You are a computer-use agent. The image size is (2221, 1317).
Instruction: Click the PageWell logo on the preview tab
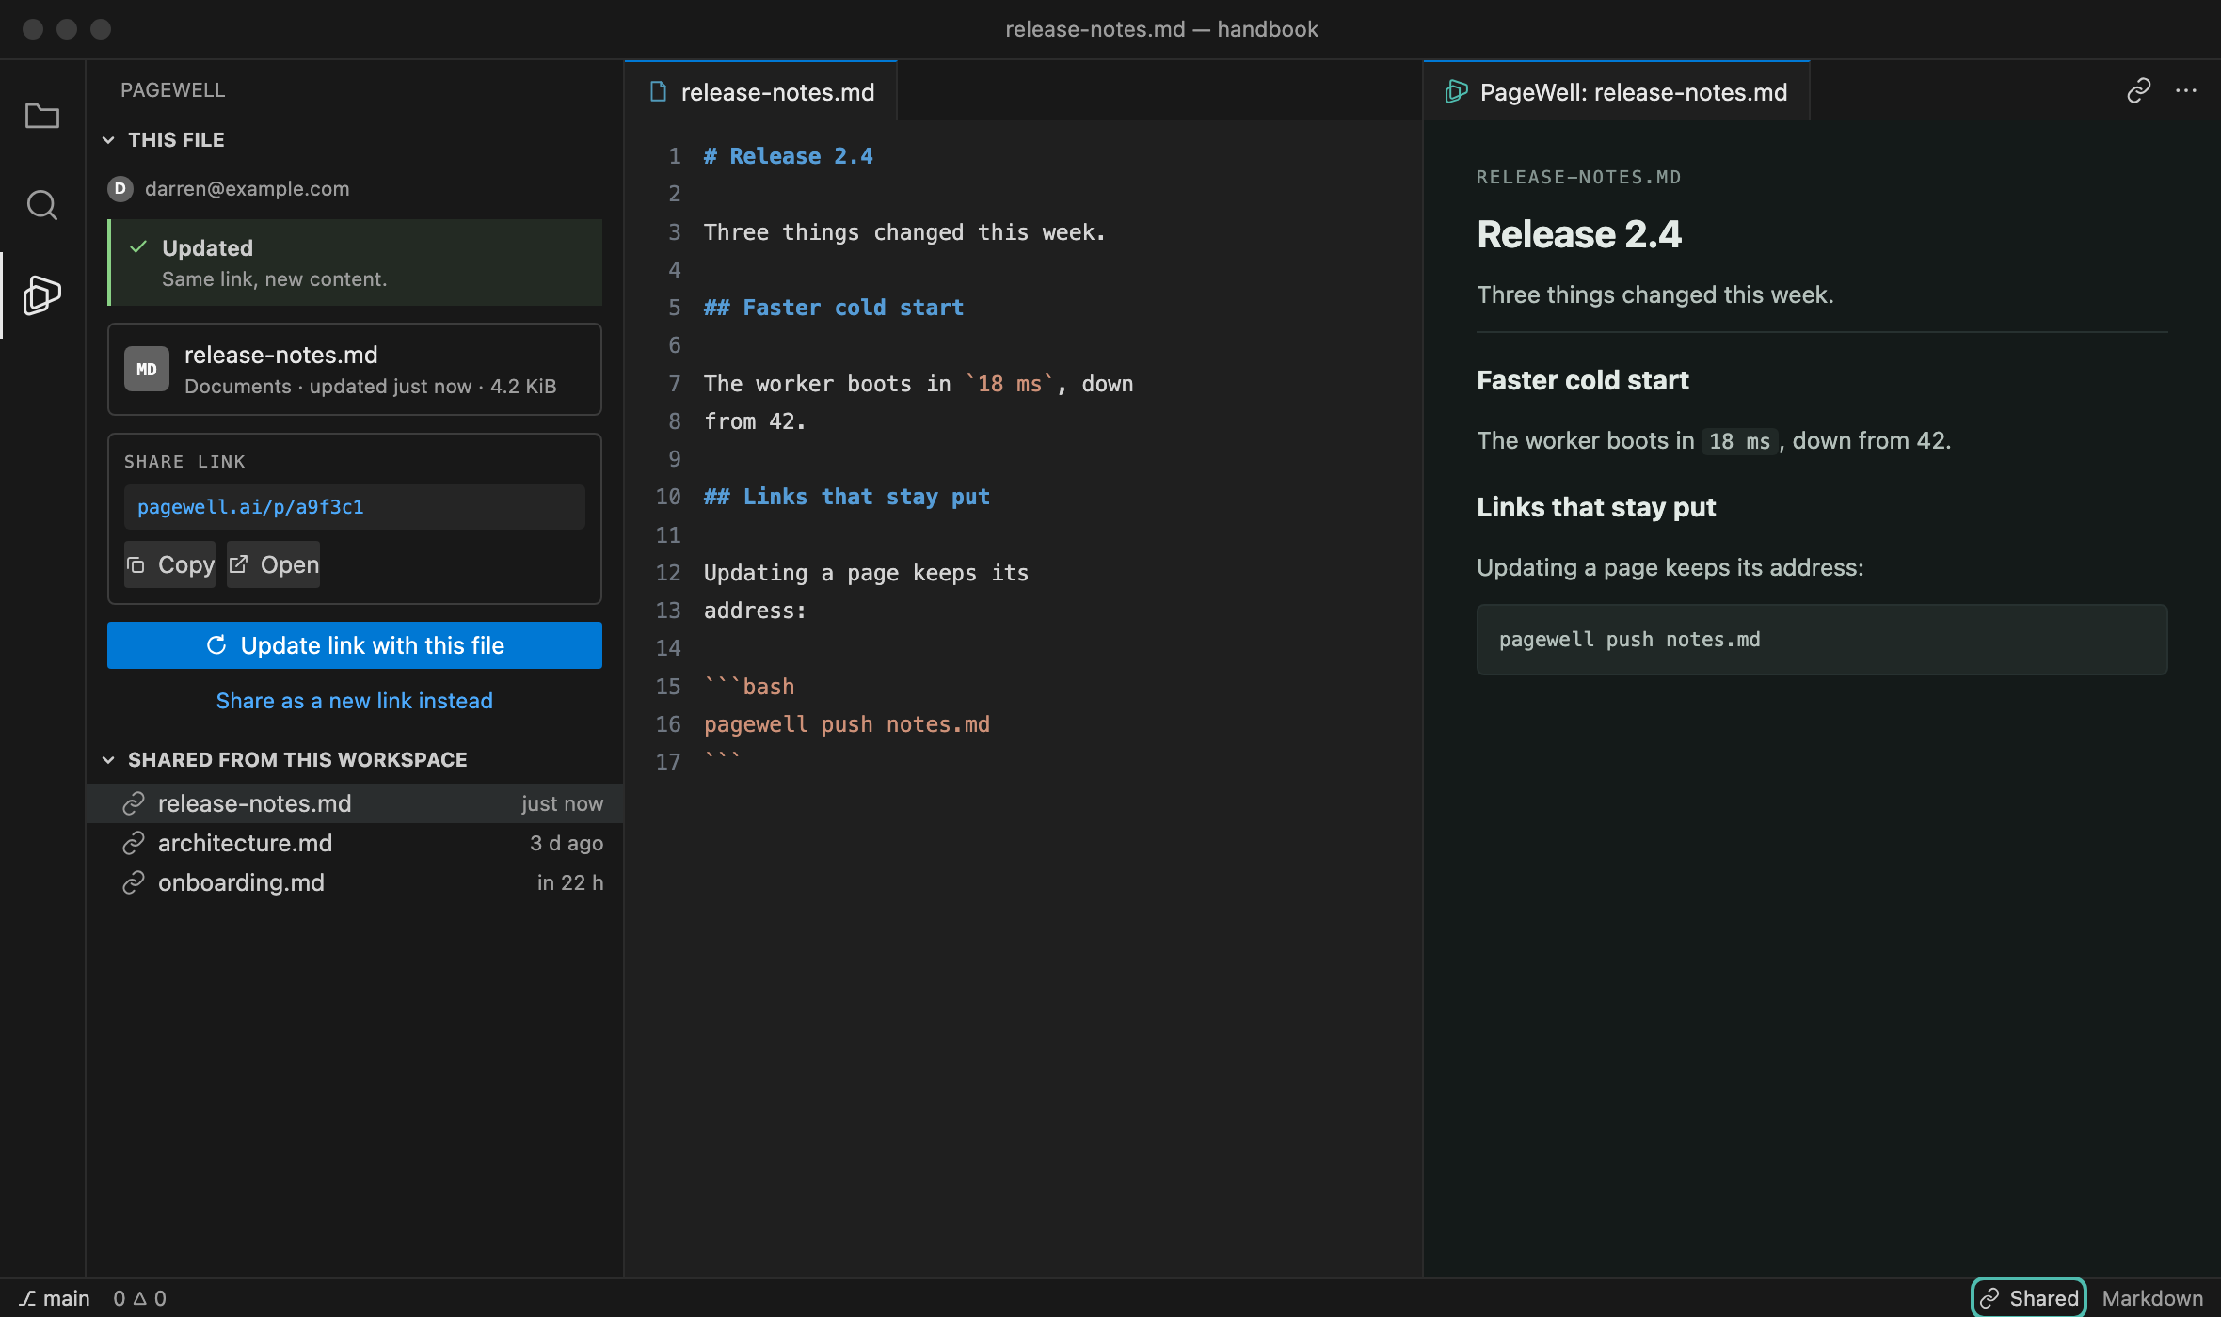point(1457,91)
